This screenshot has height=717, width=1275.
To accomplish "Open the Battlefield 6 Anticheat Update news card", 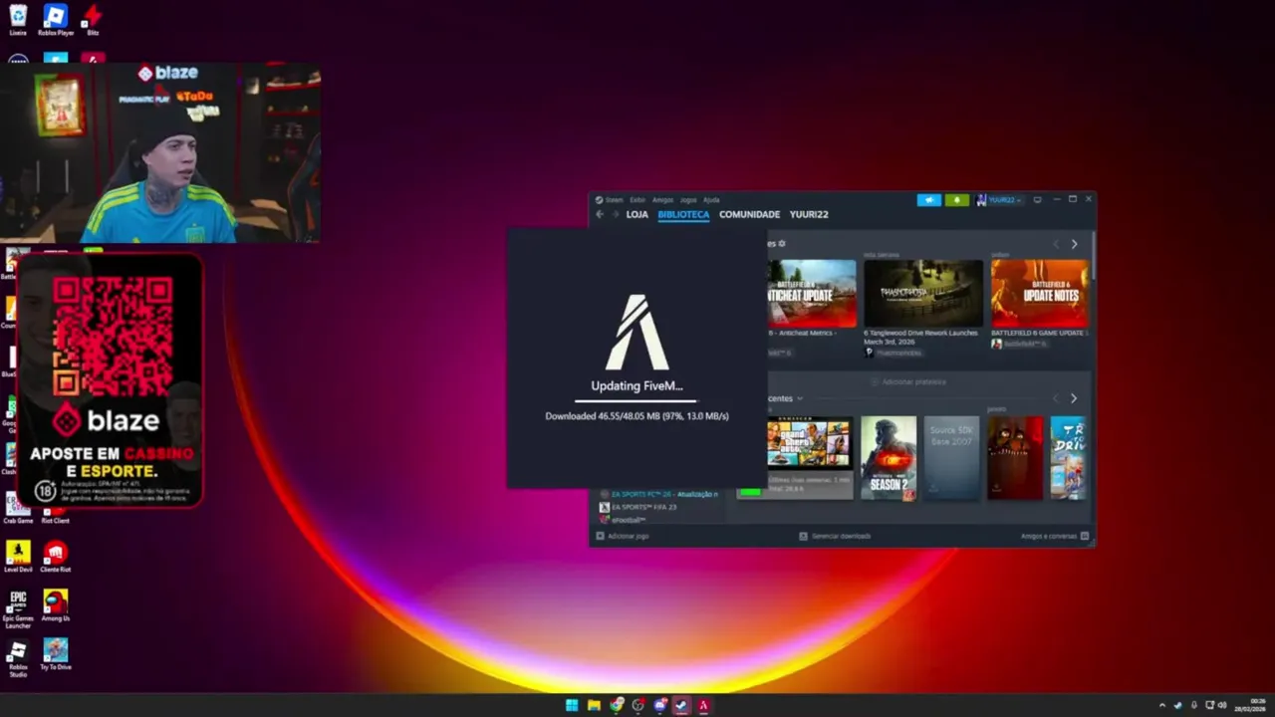I will pos(812,293).
